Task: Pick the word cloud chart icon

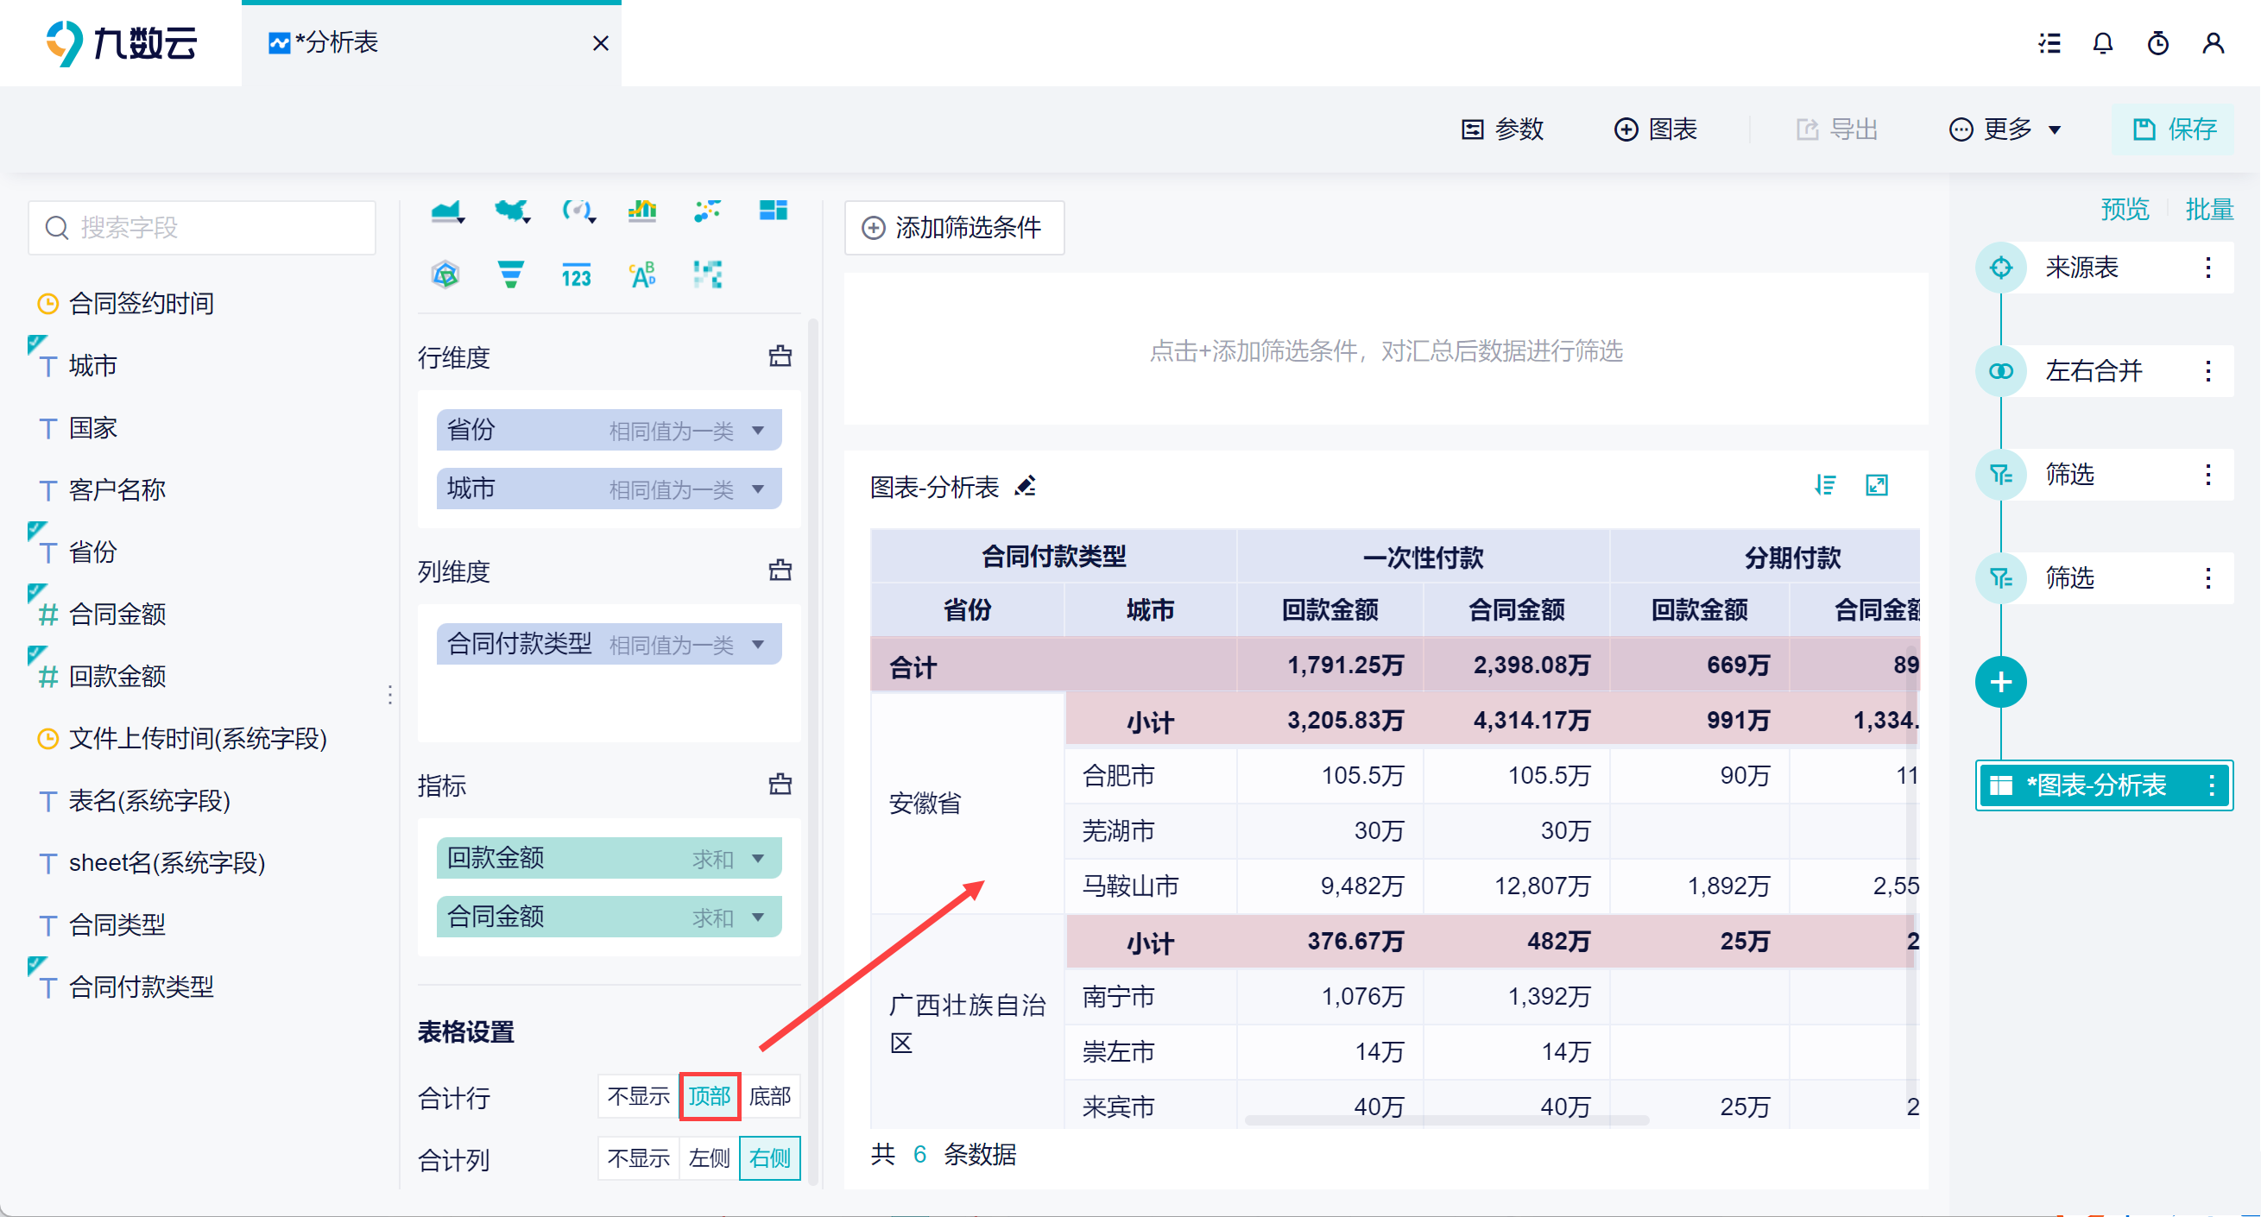Action: click(x=642, y=275)
